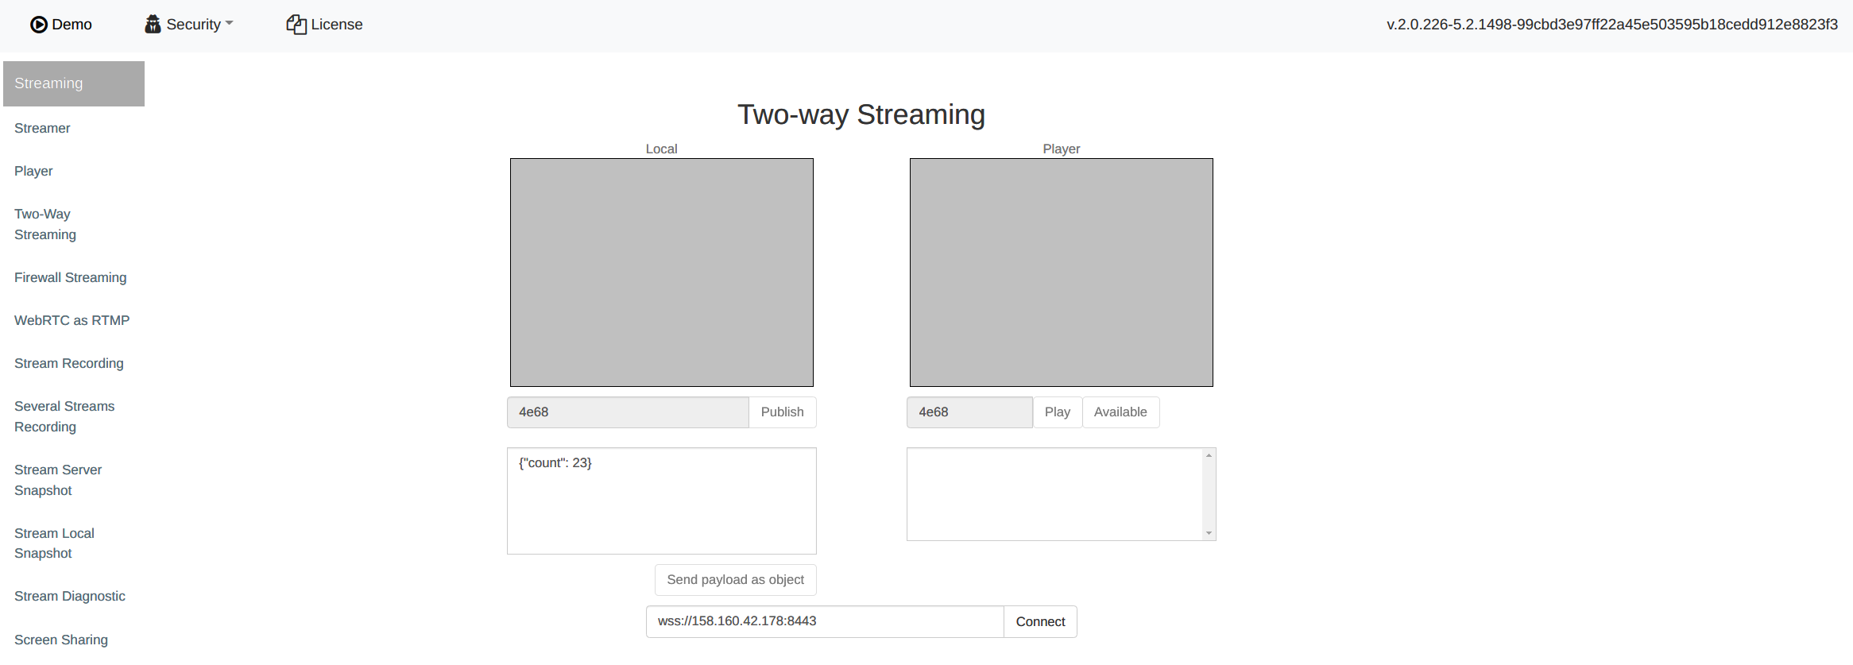The width and height of the screenshot is (1853, 665).
Task: Open the Streaming sidebar section header
Action: pos(74,83)
